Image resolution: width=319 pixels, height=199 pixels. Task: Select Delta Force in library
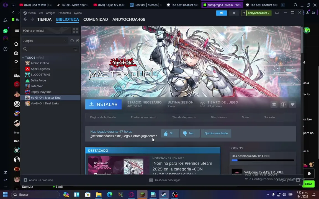click(x=38, y=80)
